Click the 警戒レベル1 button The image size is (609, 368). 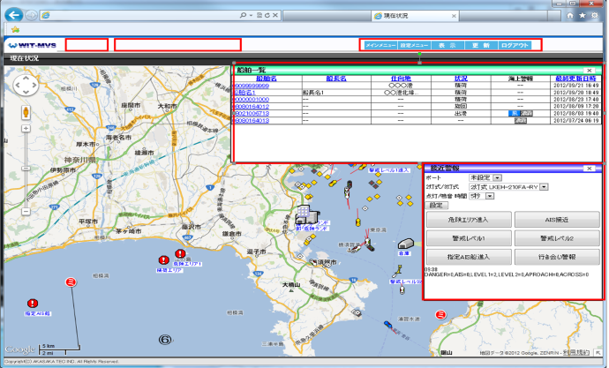coord(469,238)
